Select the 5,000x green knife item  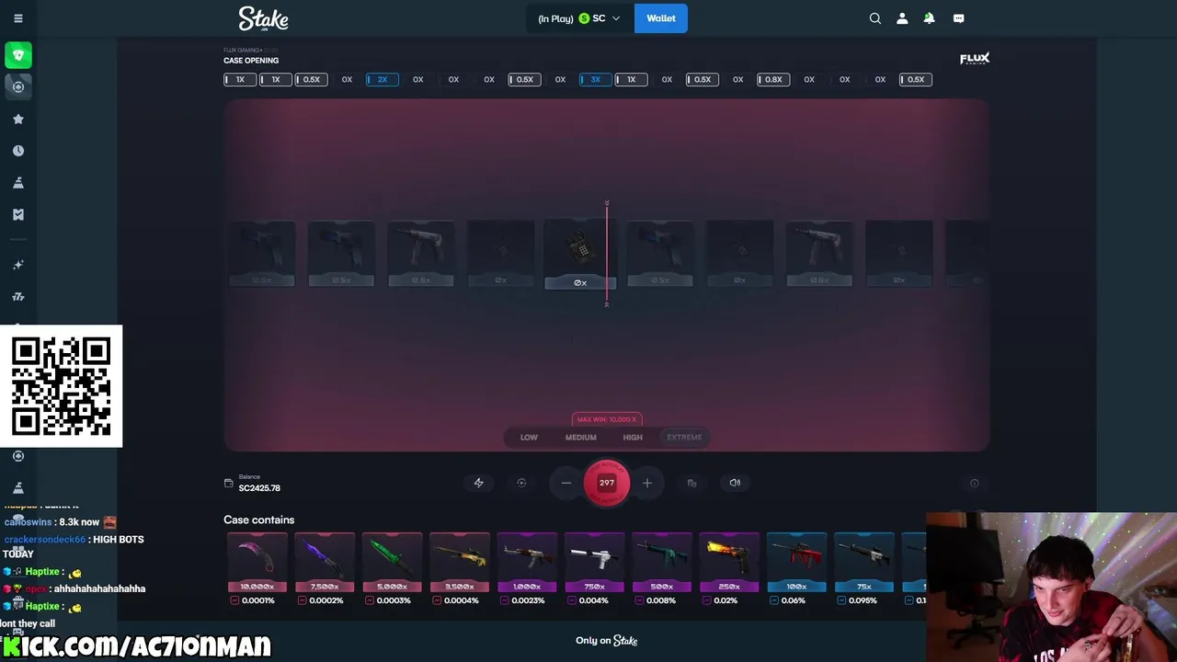point(392,563)
